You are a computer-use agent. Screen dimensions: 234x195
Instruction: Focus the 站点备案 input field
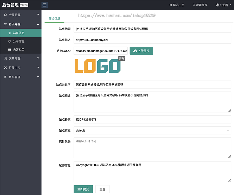152,119
